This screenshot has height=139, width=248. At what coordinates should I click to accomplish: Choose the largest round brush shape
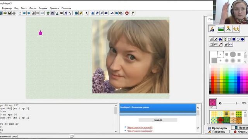233,54
